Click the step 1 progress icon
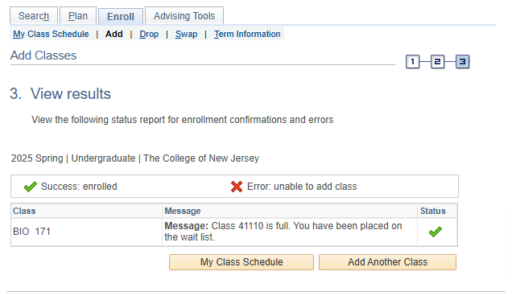Screen dimensions: 512x300 [412, 62]
